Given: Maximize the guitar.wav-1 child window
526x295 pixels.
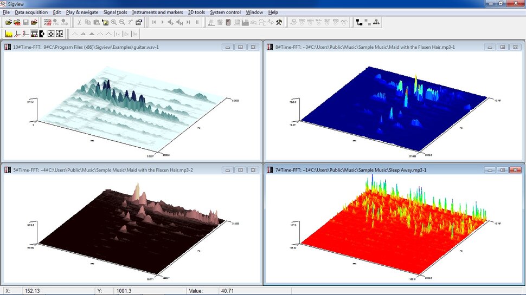Looking at the screenshot, I should pos(240,47).
